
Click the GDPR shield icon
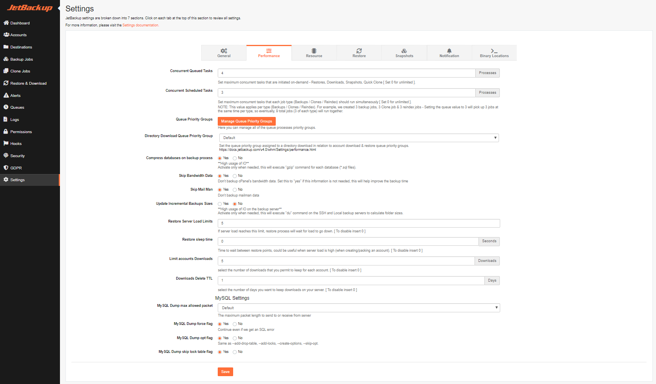pos(6,168)
